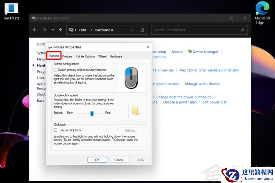
Task: Select Hardware a... breadcrumb segment
Action: (x=105, y=30)
